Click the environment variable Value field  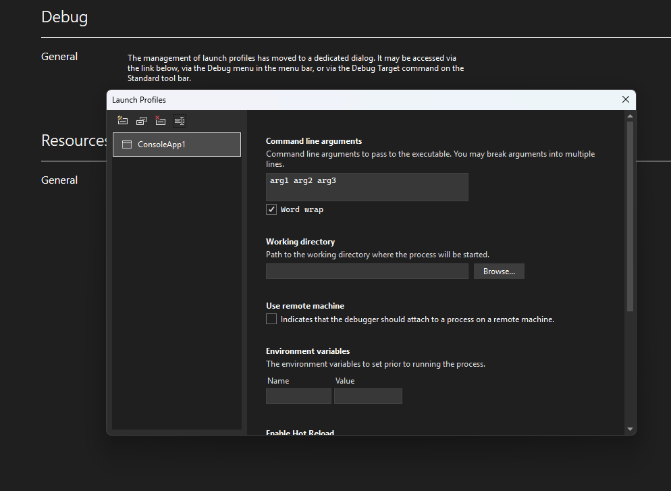368,396
